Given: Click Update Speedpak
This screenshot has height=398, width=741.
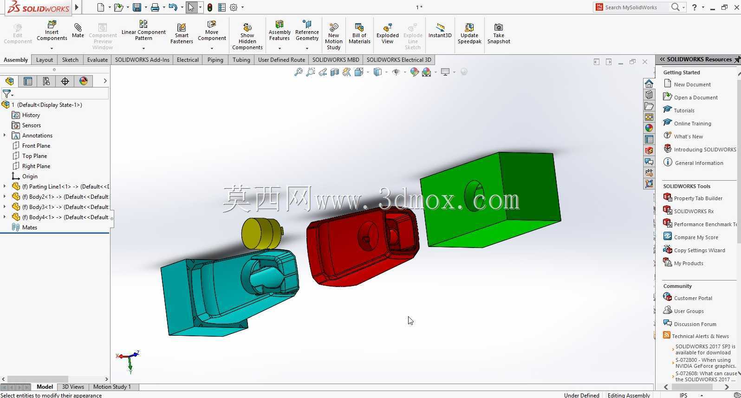Looking at the screenshot, I should coord(469,33).
